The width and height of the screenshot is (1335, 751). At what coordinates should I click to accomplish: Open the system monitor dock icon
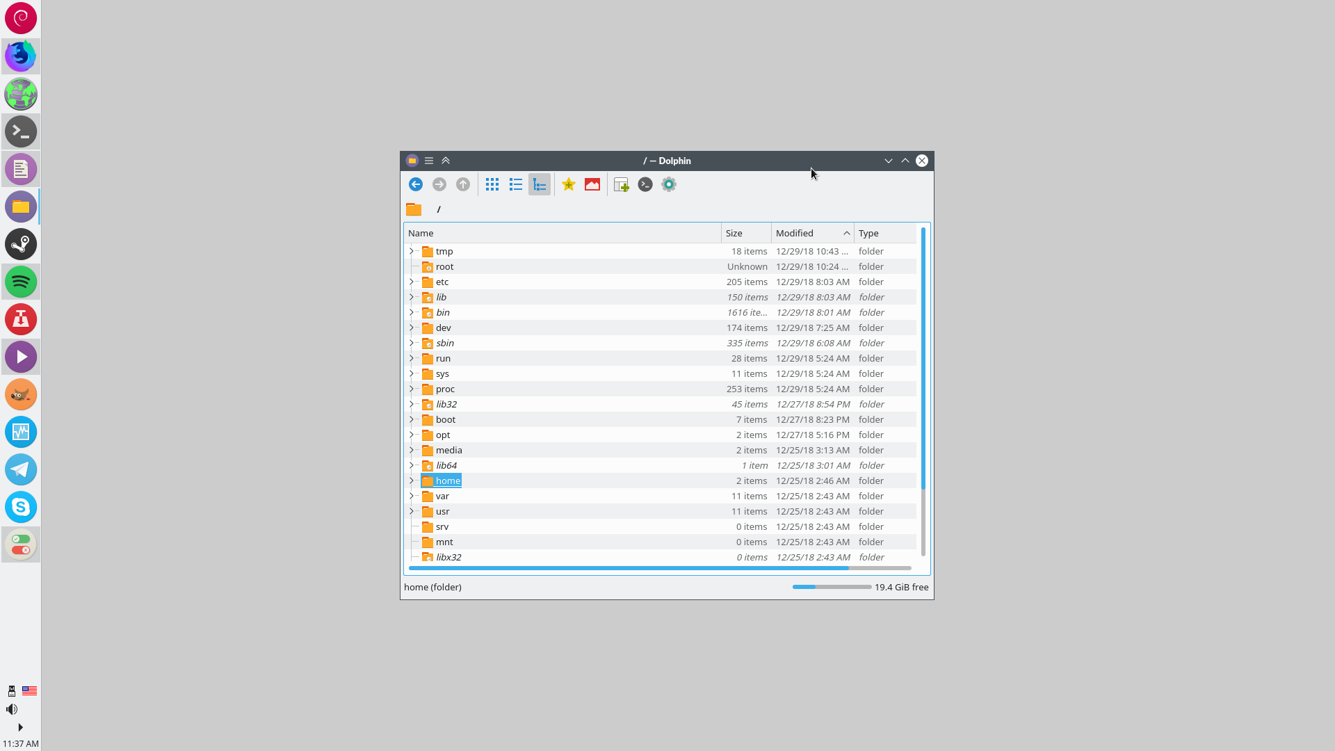[21, 432]
